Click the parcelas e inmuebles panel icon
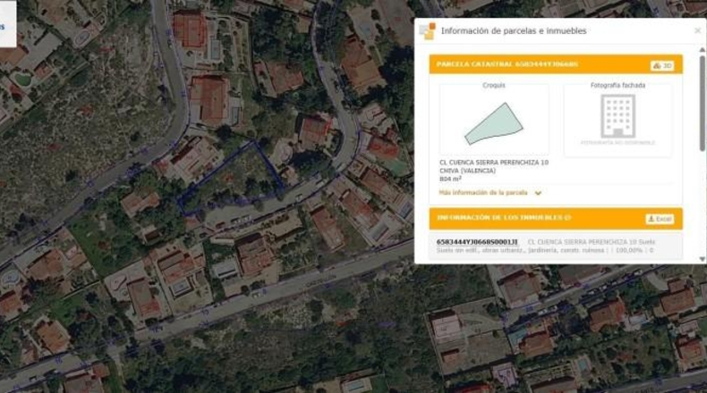Image resolution: width=707 pixels, height=393 pixels. 427,31
